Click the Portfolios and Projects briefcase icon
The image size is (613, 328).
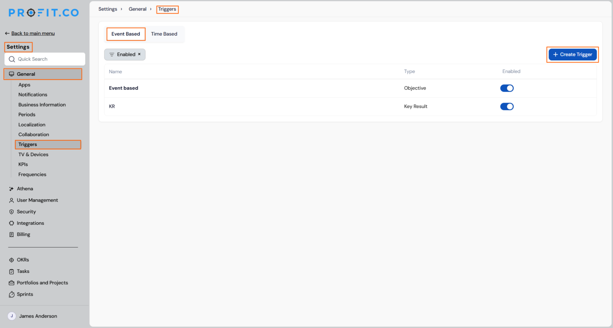(x=11, y=283)
